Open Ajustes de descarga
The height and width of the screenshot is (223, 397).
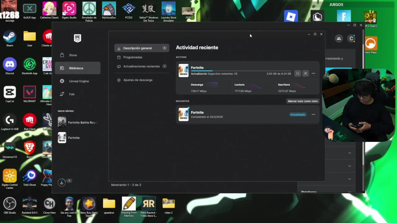(x=142, y=80)
